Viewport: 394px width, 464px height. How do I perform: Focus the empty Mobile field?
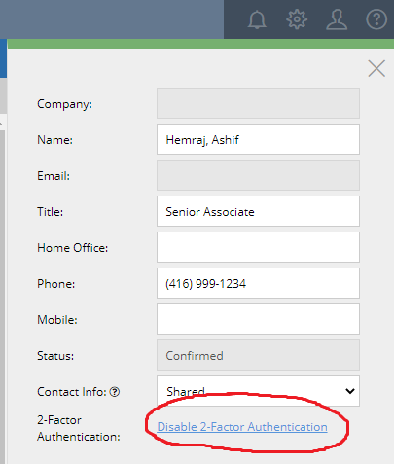(x=258, y=319)
